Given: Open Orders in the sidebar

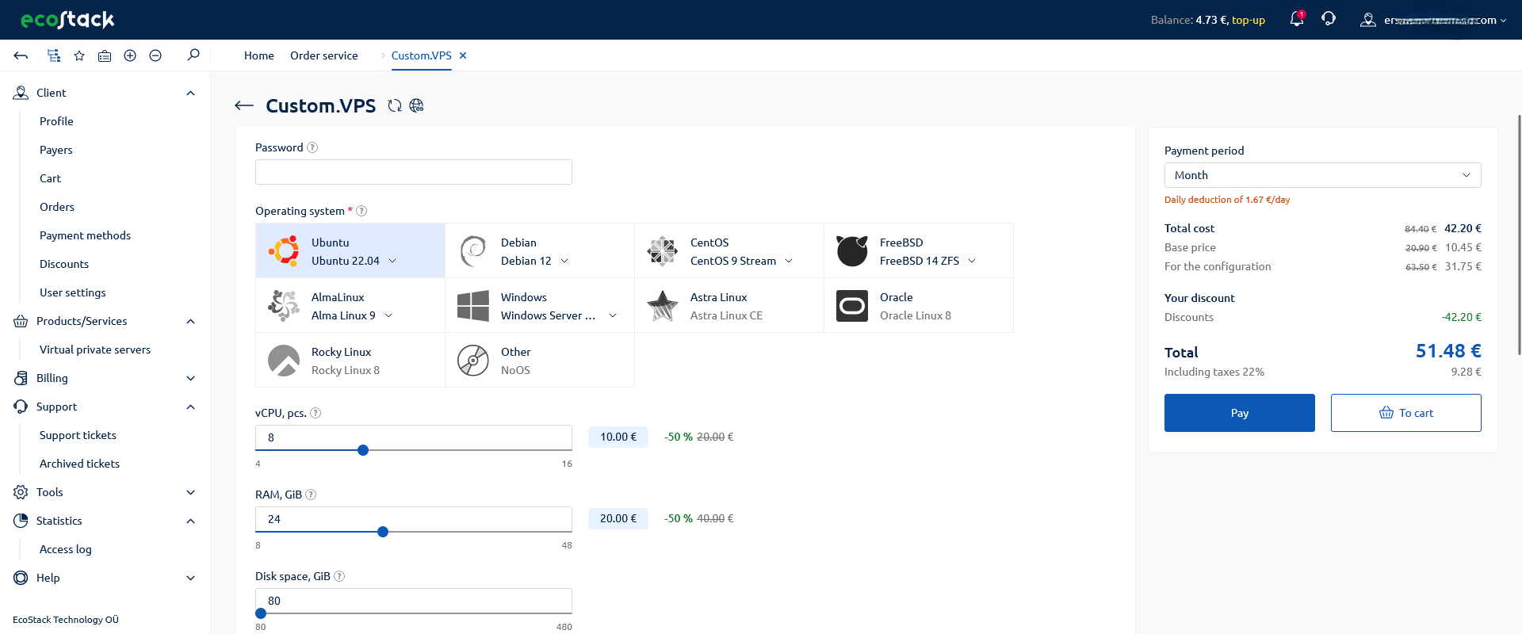Looking at the screenshot, I should [x=57, y=207].
